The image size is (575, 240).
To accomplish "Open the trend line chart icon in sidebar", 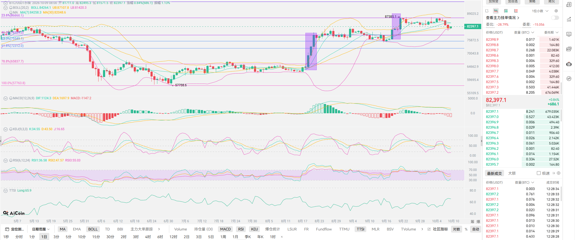I will coord(569,19).
